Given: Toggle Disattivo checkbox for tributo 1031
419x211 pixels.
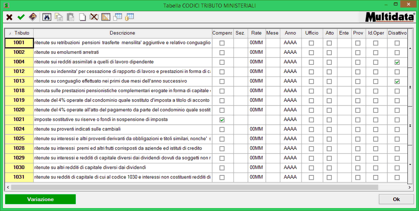Looking at the screenshot, I should (x=398, y=178).
